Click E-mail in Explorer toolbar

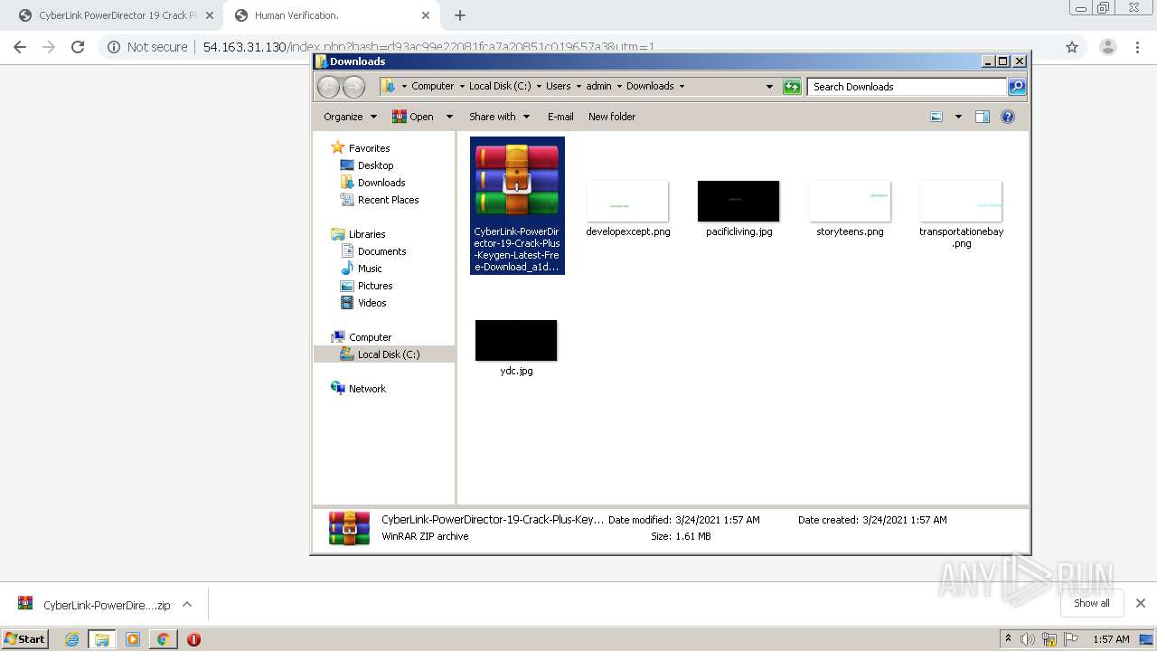pyautogui.click(x=560, y=117)
